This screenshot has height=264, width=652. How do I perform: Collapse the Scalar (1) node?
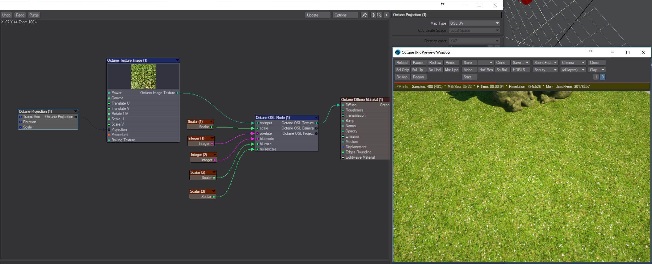211,122
